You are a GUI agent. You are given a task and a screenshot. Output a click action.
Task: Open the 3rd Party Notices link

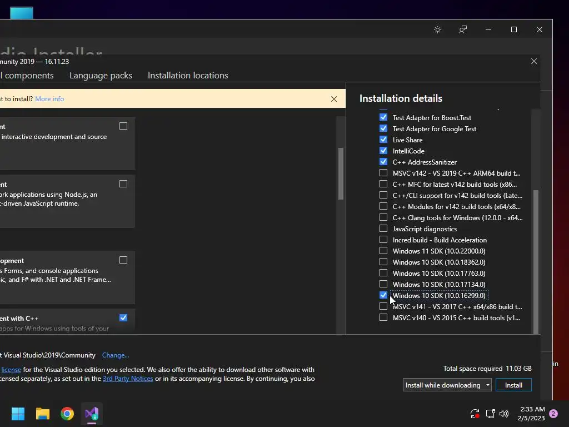tap(128, 379)
